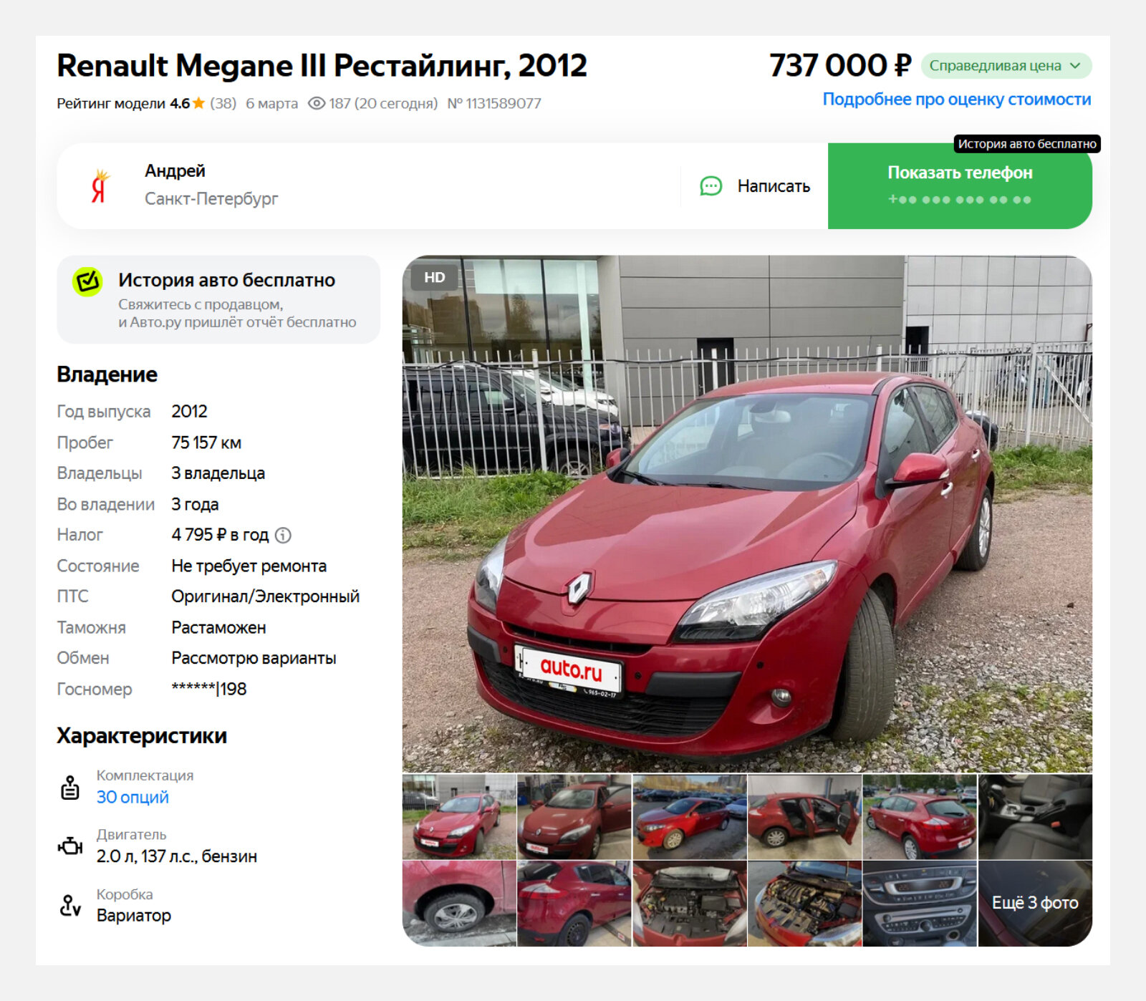Click the model rating value 4.6
Viewport: 1146px width, 1001px height.
coord(179,104)
